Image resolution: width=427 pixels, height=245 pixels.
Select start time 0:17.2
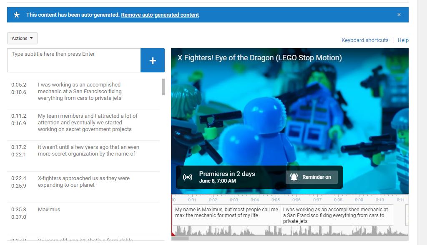[19, 147]
